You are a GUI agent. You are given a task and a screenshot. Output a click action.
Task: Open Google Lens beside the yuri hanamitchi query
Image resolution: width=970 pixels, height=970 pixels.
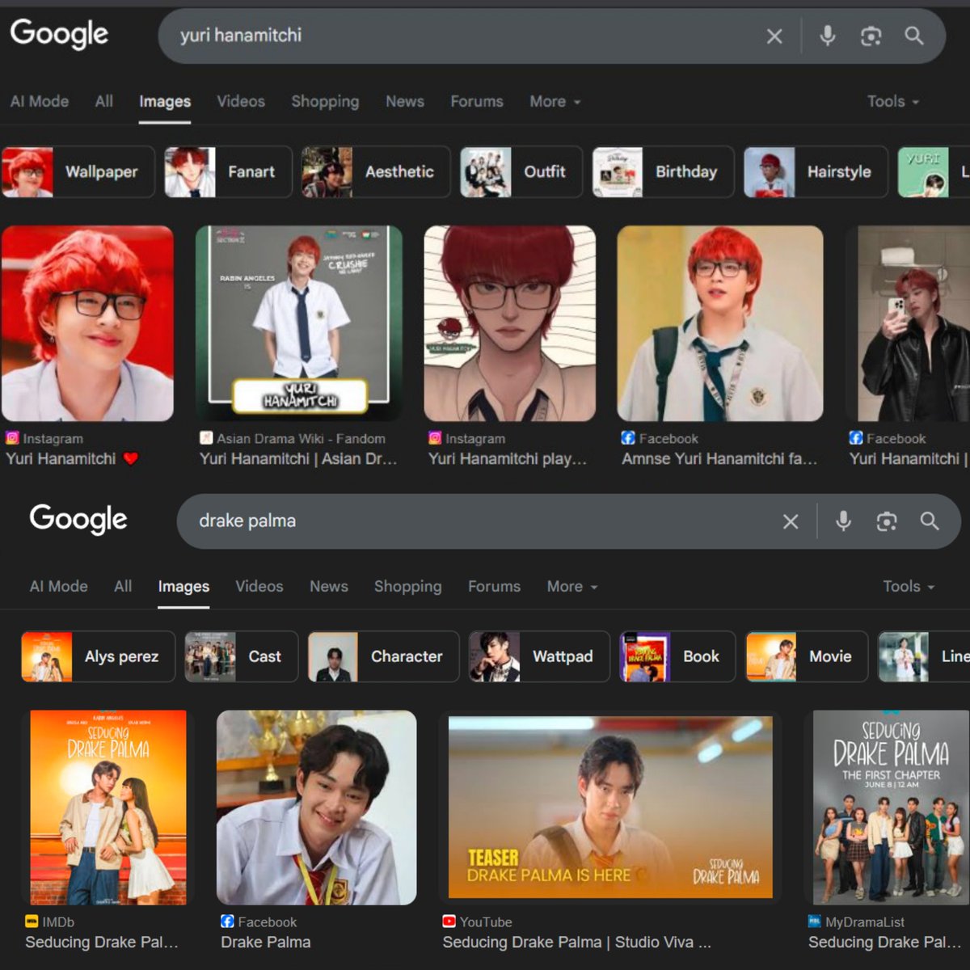(871, 36)
